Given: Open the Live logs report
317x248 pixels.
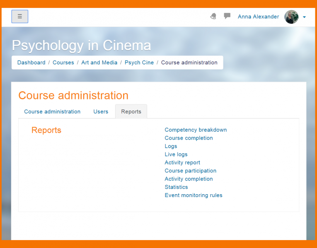Looking at the screenshot, I should (176, 154).
